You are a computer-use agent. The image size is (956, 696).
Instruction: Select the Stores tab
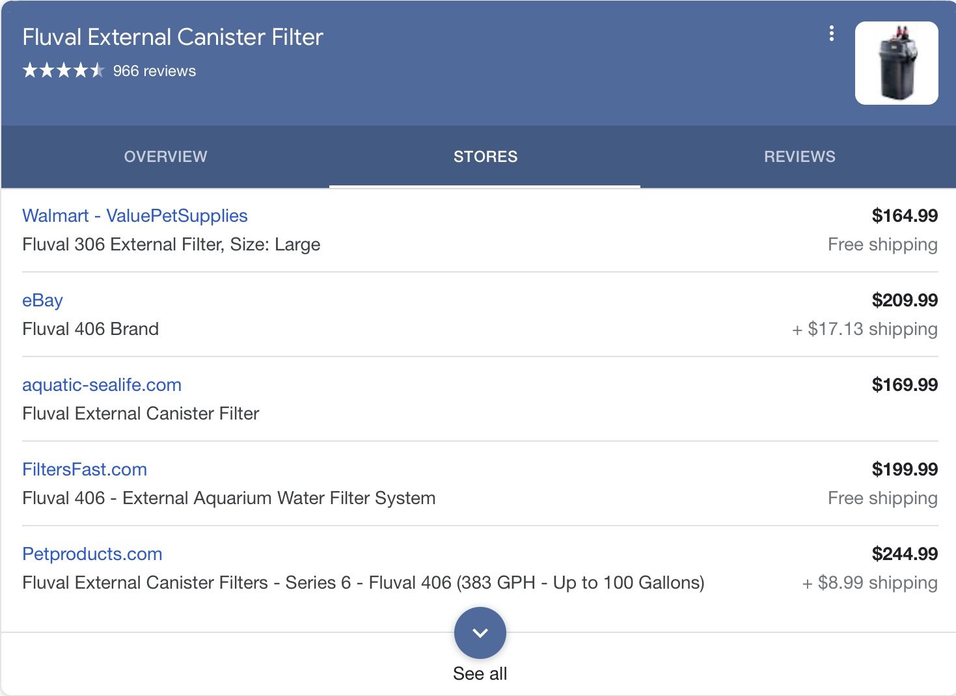coord(485,157)
